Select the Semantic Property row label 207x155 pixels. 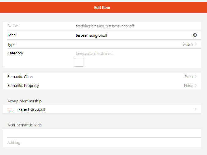(x=23, y=86)
